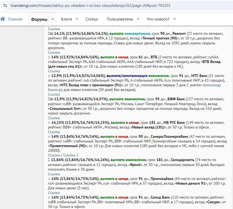Click the symbol icon before 13,84% rate
Image resolution: width=233 pixels, height=209 pixels.
[x=49, y=160]
